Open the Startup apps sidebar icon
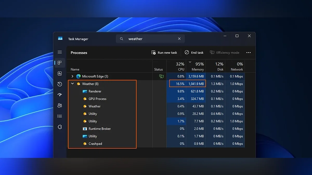This screenshot has height=175, width=312. (60, 95)
